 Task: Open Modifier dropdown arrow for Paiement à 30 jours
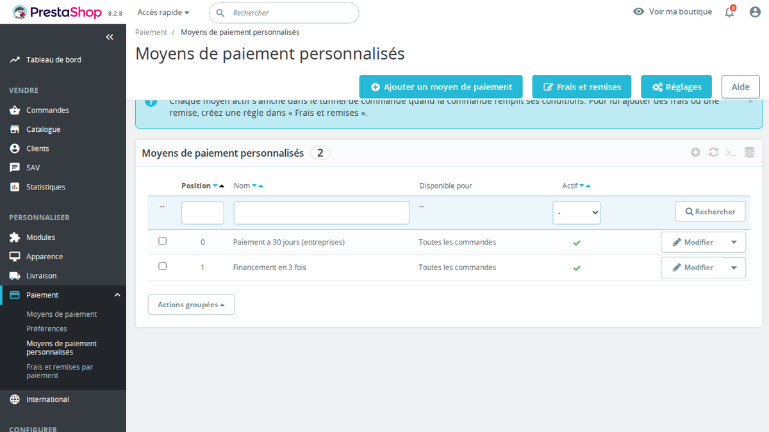[734, 243]
